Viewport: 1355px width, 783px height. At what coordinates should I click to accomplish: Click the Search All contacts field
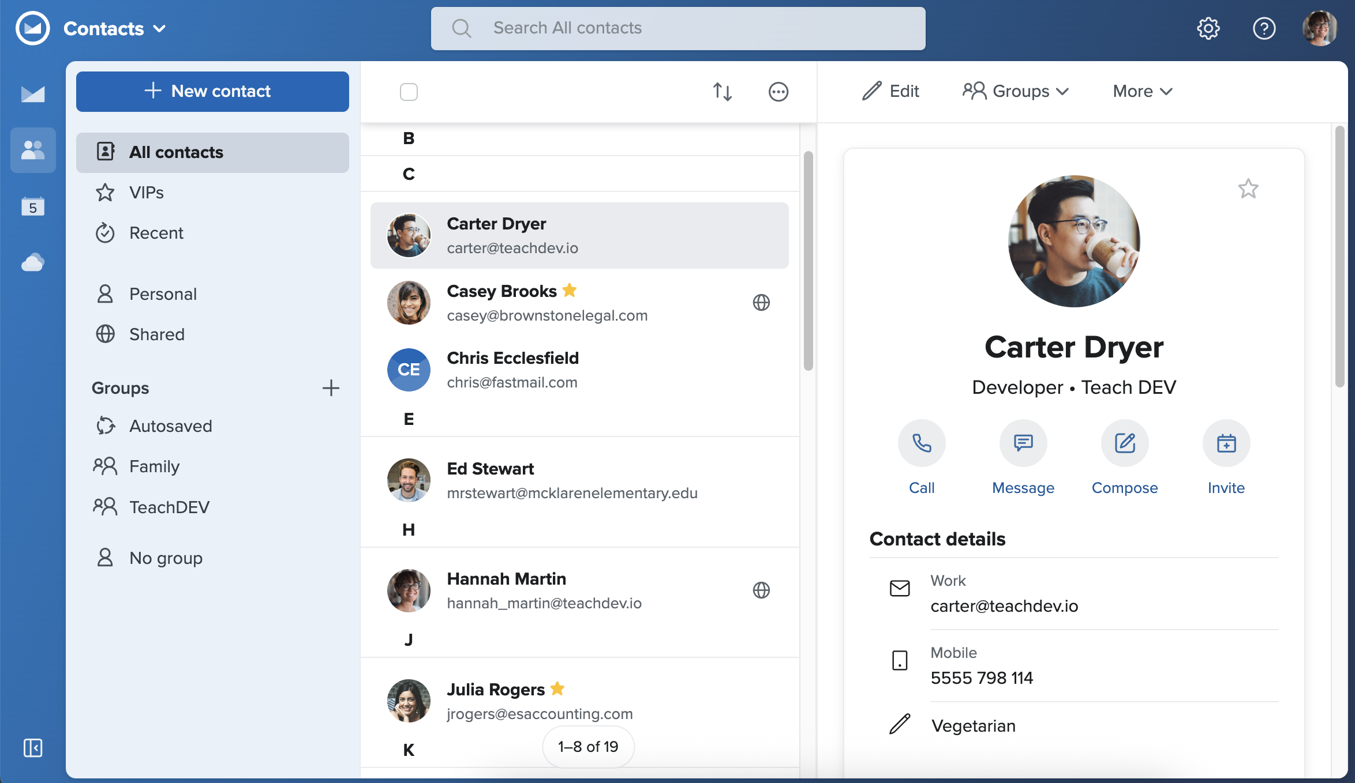pos(678,28)
